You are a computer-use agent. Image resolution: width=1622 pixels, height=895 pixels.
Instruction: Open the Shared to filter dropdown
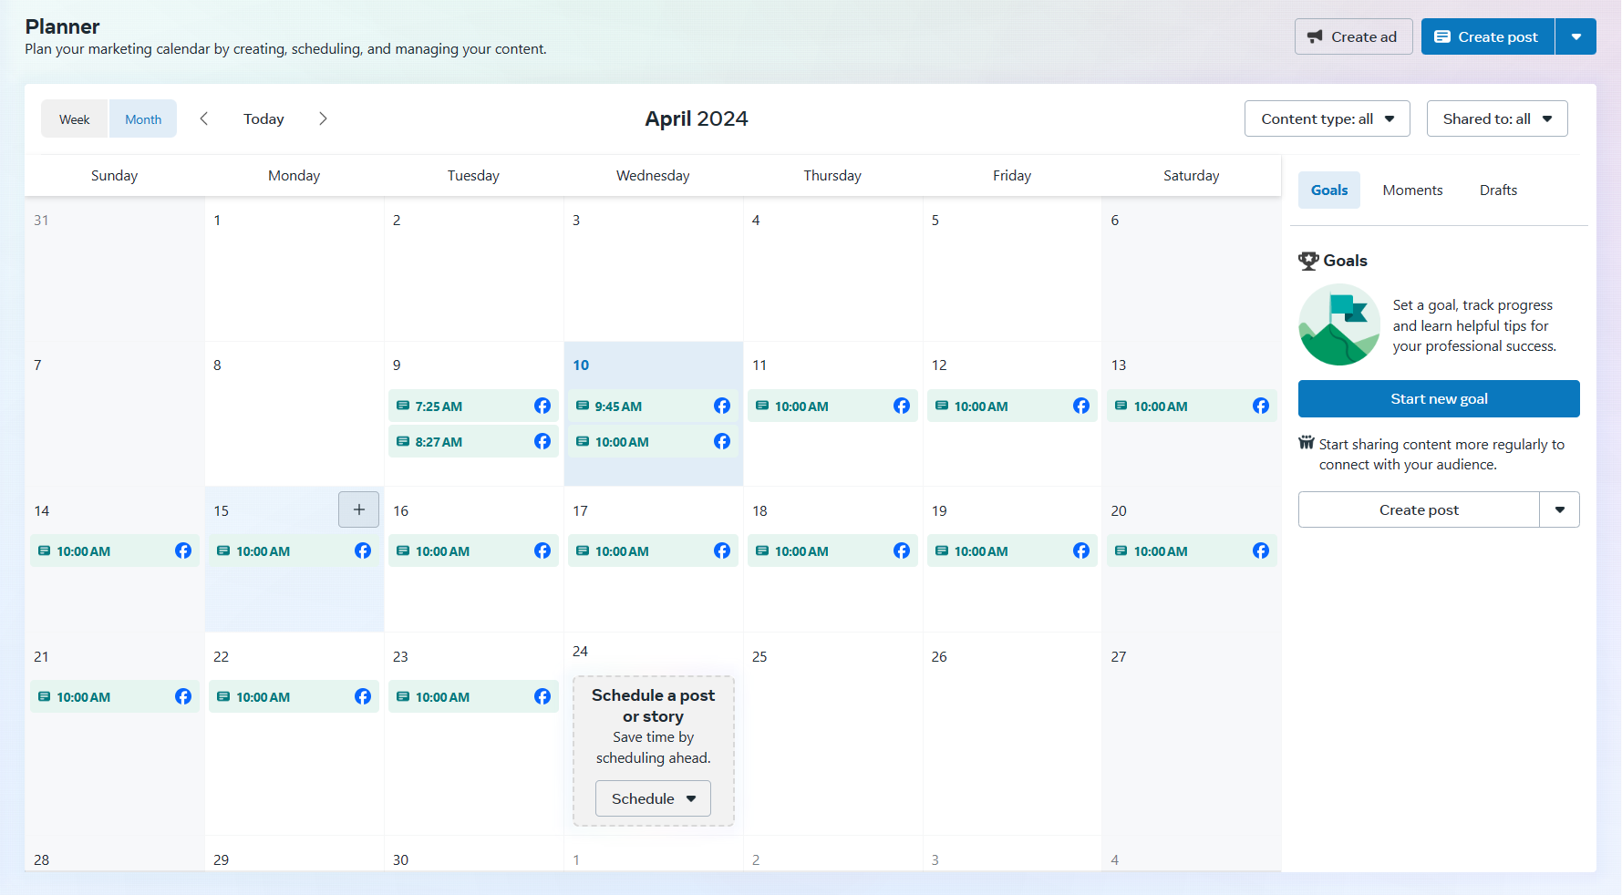coord(1496,118)
